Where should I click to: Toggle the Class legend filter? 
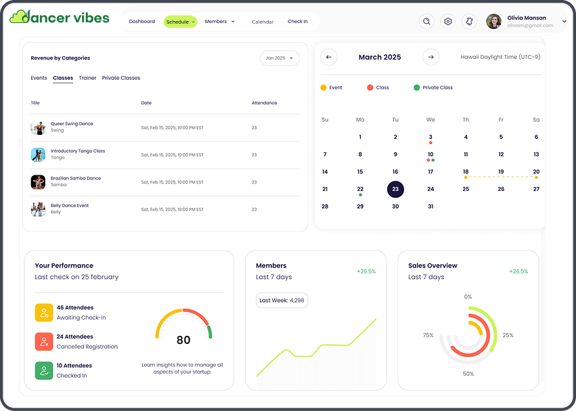point(369,87)
